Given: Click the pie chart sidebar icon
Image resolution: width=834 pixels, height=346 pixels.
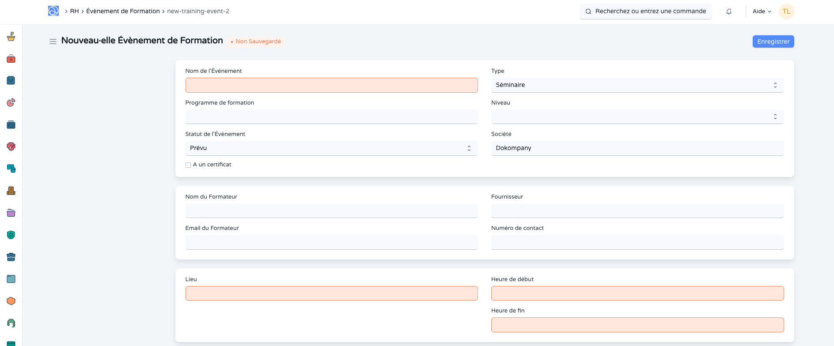Looking at the screenshot, I should tap(11, 102).
